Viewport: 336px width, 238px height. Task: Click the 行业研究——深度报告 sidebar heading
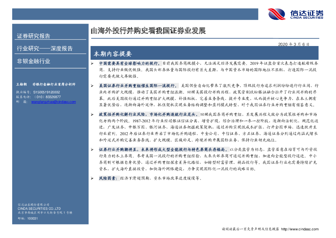(x=45, y=48)
